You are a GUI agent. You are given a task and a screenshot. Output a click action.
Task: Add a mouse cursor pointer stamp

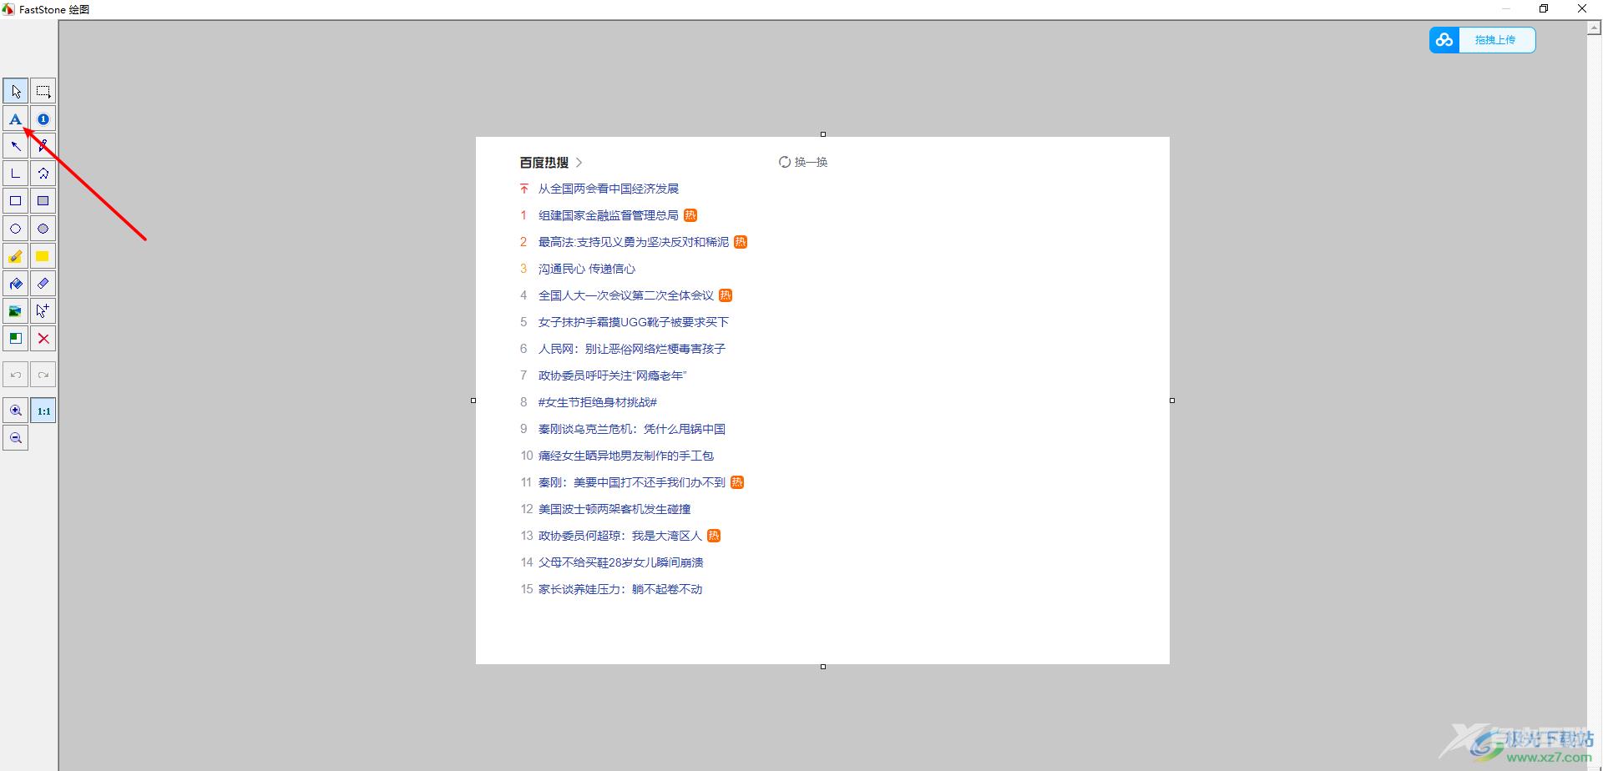click(43, 311)
